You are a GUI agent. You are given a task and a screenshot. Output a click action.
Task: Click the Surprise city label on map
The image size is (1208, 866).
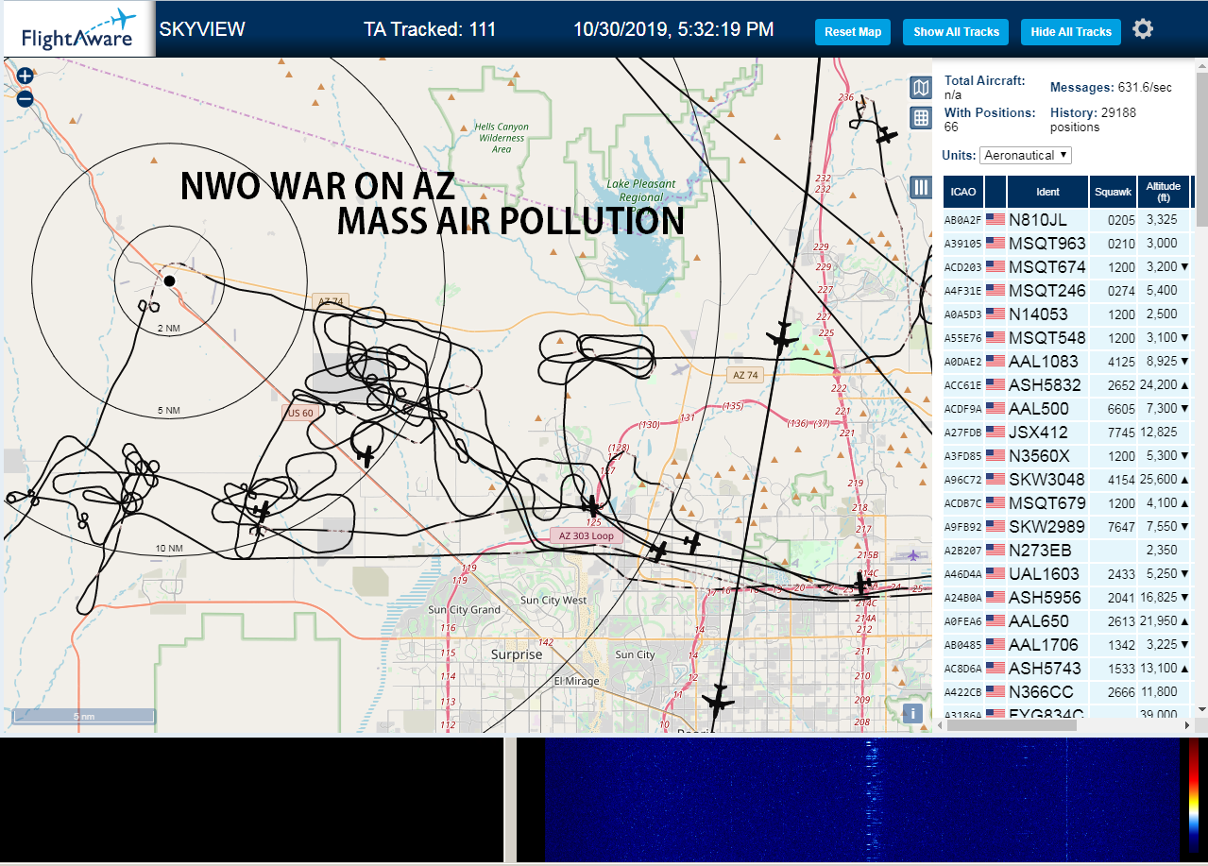[x=517, y=654]
